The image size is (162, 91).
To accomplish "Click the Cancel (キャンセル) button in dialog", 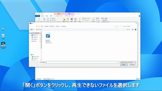I will coord(132,65).
